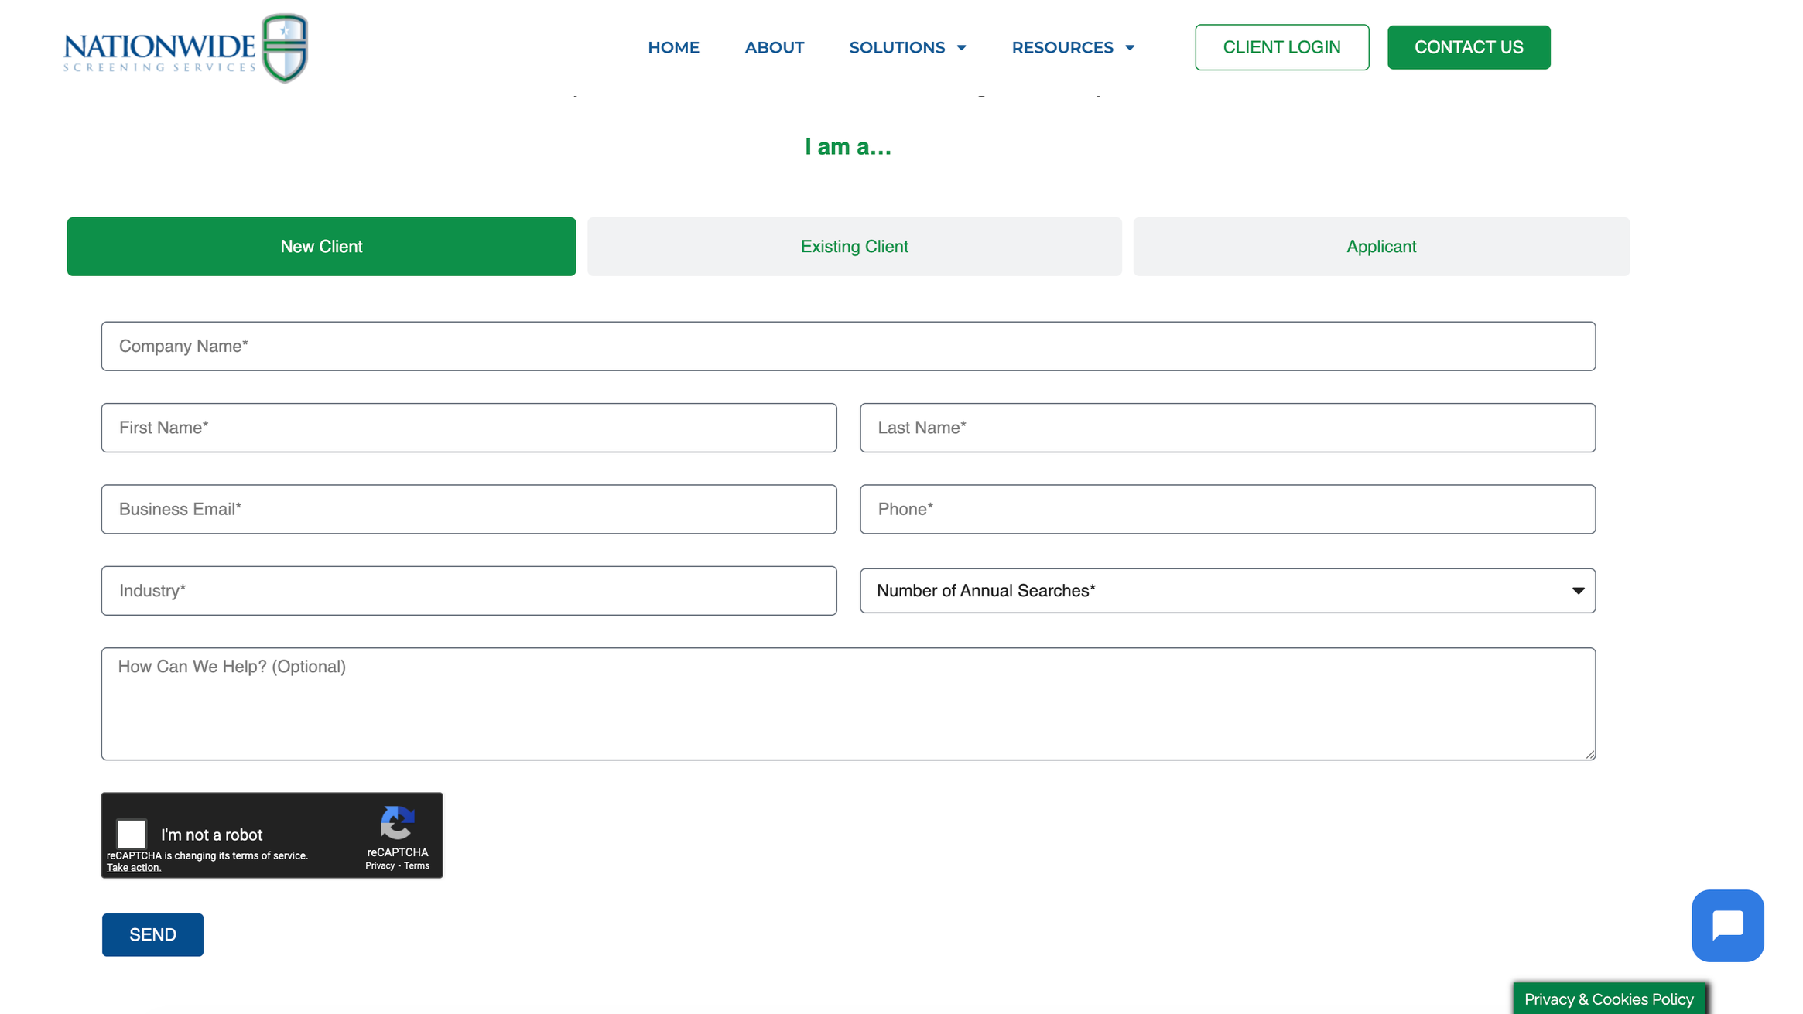
Task: Go to the Home page
Action: point(673,48)
